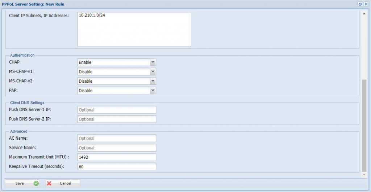The image size is (371, 192).
Task: Click the scroll up arrow
Action: tap(364, 14)
